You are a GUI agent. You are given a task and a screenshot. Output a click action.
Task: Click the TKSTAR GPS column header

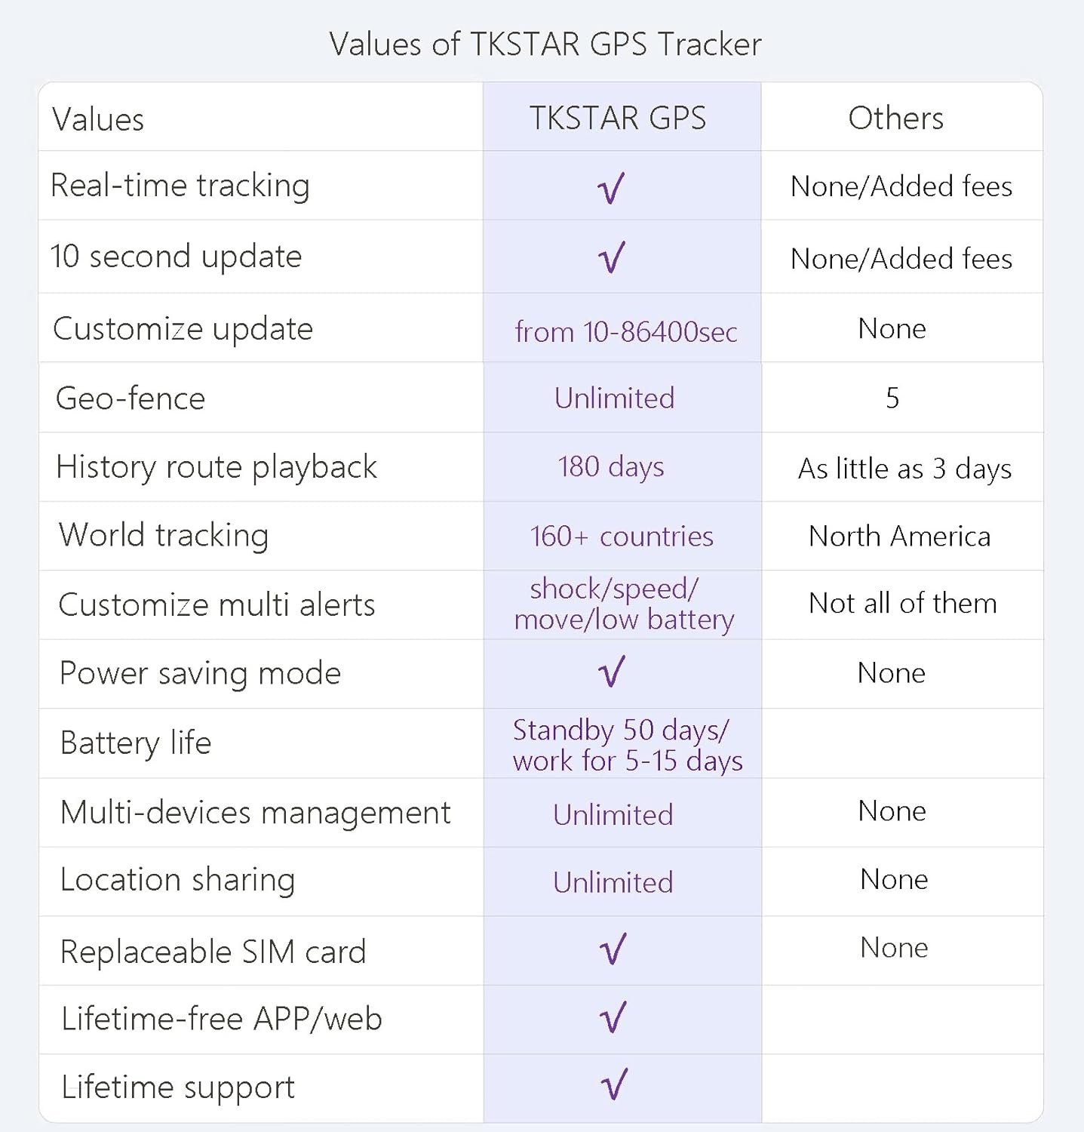tap(618, 118)
